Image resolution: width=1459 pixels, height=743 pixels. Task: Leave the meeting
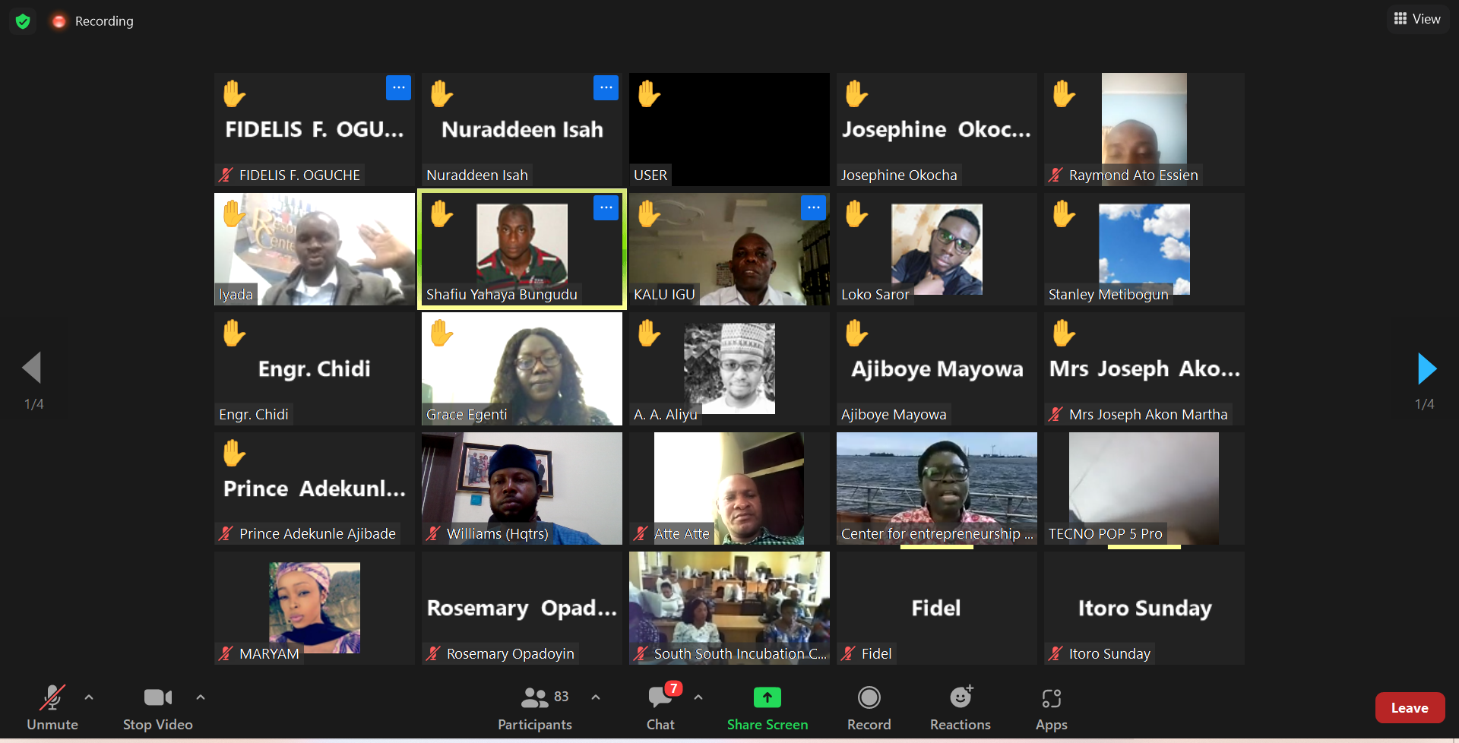click(1410, 708)
